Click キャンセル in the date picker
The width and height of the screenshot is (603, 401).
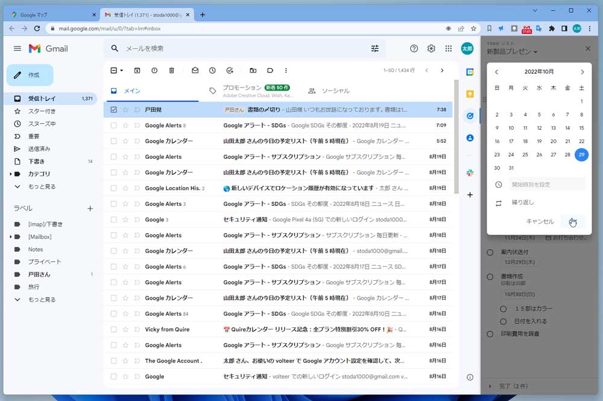540,222
